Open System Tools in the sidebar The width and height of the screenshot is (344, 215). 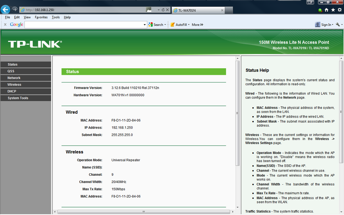[x=26, y=98]
